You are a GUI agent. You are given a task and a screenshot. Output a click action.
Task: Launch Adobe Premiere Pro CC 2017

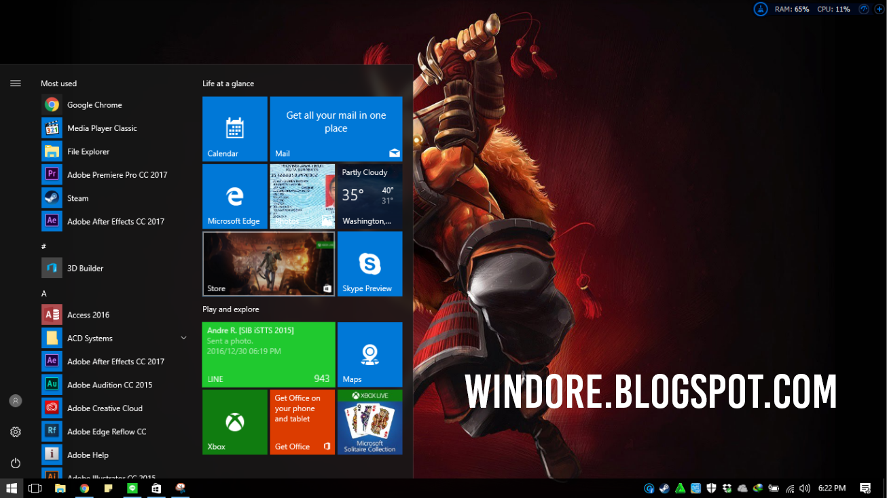pos(114,174)
